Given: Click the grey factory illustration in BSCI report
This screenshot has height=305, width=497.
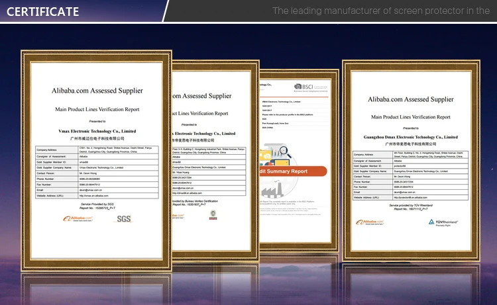Looking at the screenshot, I should coord(272,189).
